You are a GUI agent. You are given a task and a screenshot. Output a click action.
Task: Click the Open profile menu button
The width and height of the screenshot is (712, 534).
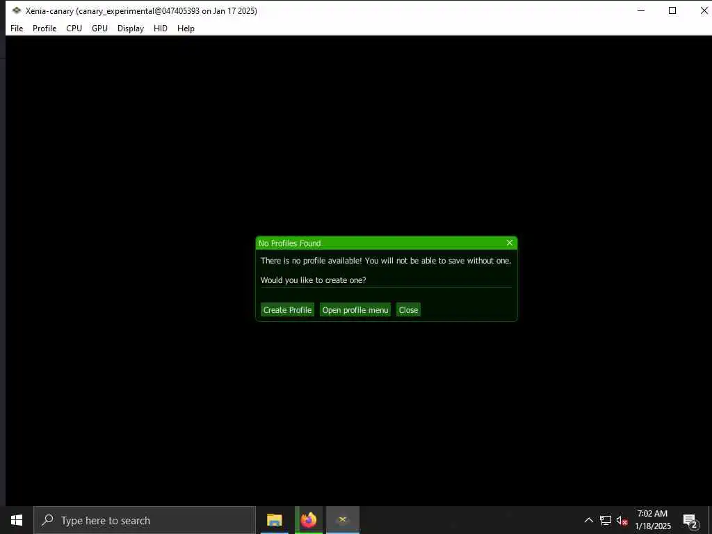pyautogui.click(x=355, y=309)
